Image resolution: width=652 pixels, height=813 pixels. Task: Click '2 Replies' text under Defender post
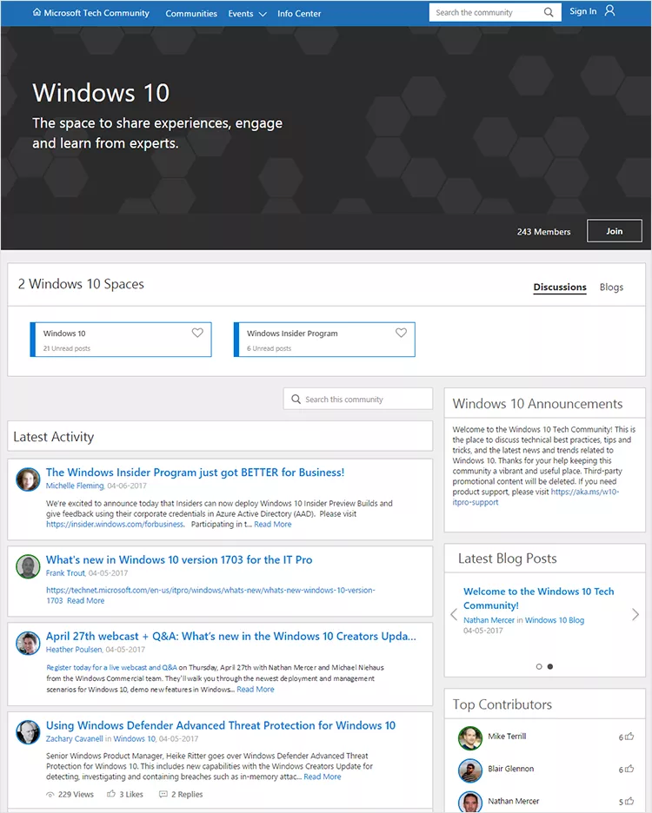tap(187, 795)
